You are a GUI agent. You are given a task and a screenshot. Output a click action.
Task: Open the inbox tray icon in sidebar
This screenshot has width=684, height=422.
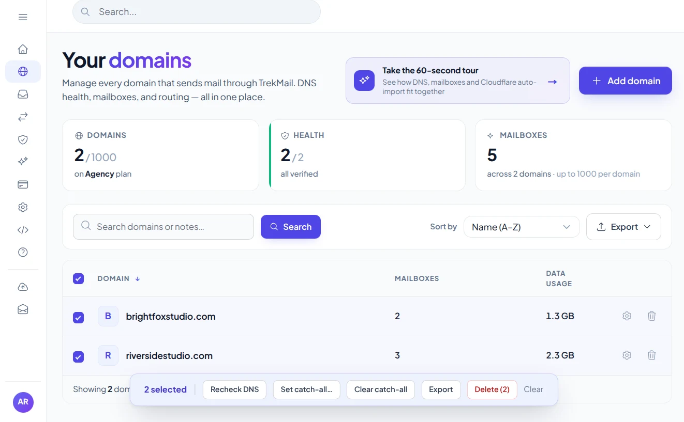(x=23, y=94)
